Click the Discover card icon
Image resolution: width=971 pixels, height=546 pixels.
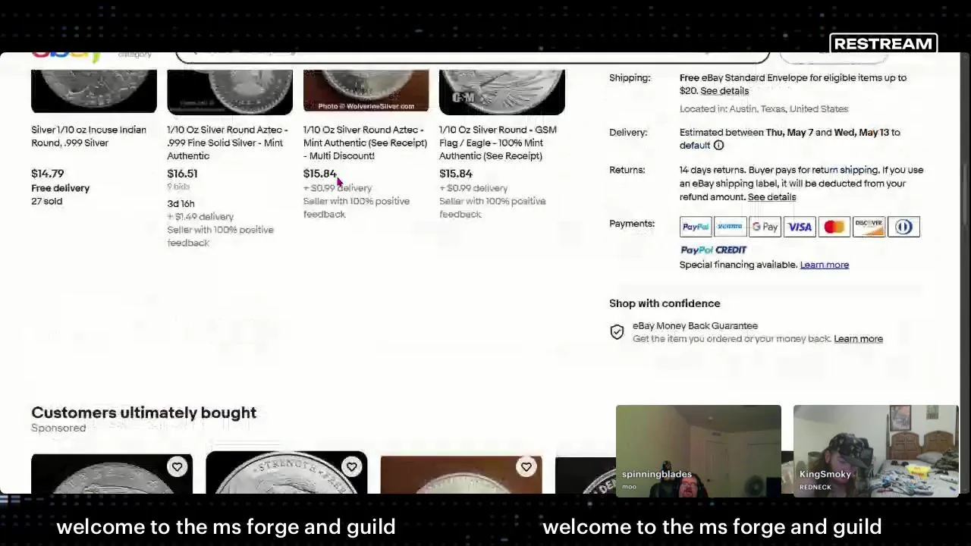pos(869,227)
